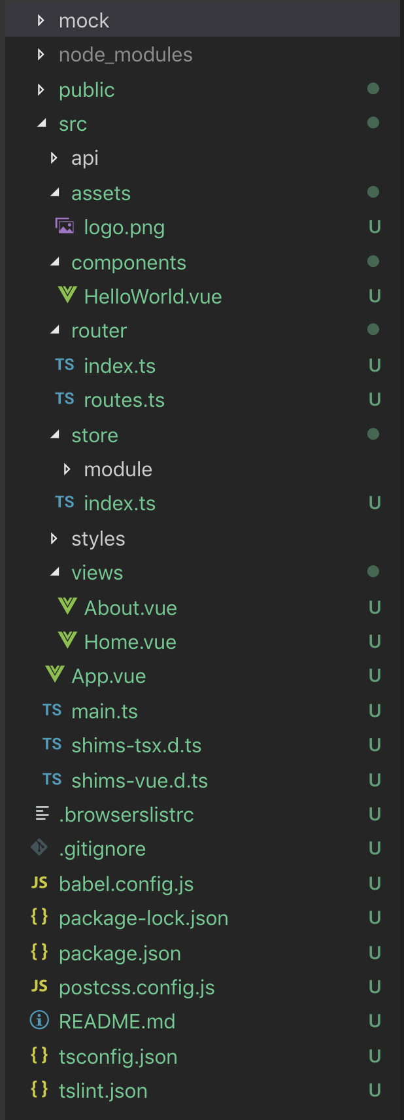Viewport: 404px width, 1120px height.
Task: Click the braces icon next to package.json
Action: click(x=39, y=952)
